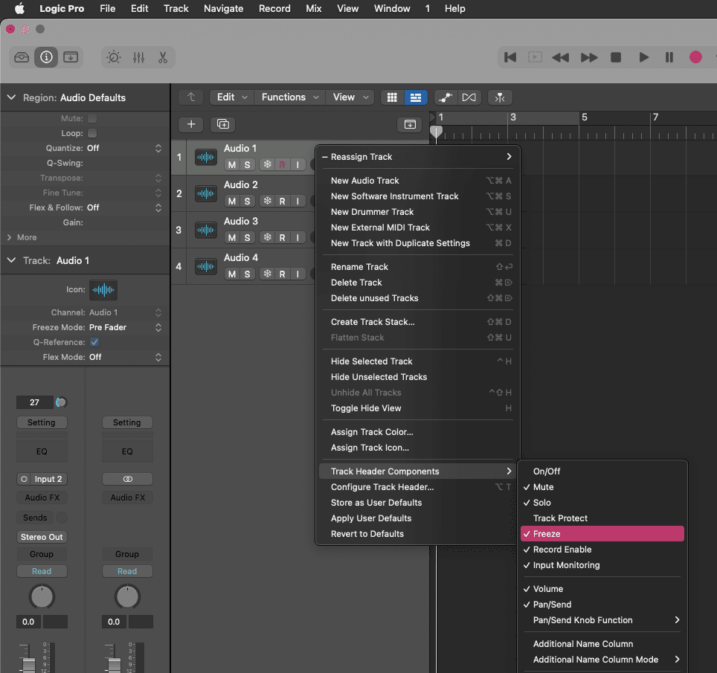Enable Track Protect in the submenu
Screen dimensions: 717x673
(602, 518)
